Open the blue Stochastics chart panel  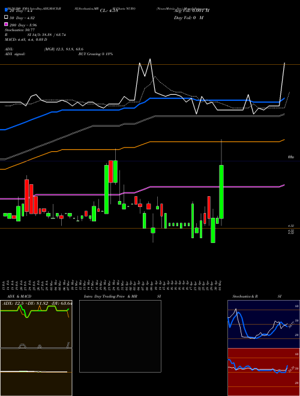click(263, 324)
